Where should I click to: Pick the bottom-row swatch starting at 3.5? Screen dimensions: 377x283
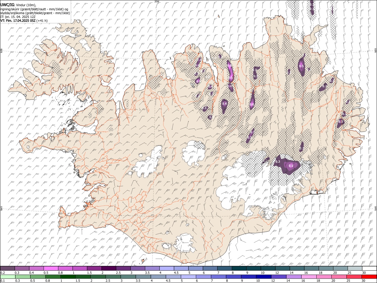coord(143,277)
